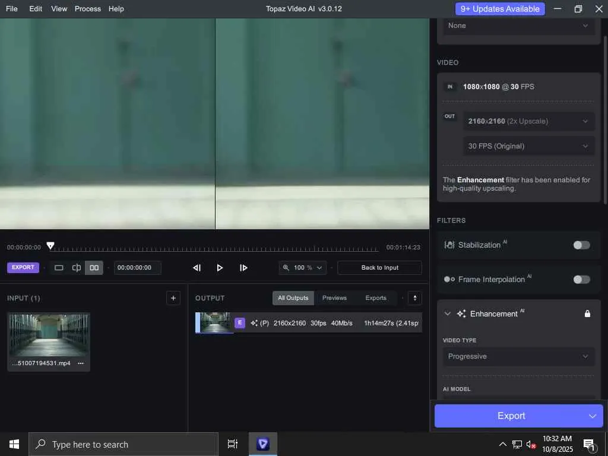The image size is (608, 456).
Task: Open the None preset dropdown
Action: [518, 26]
